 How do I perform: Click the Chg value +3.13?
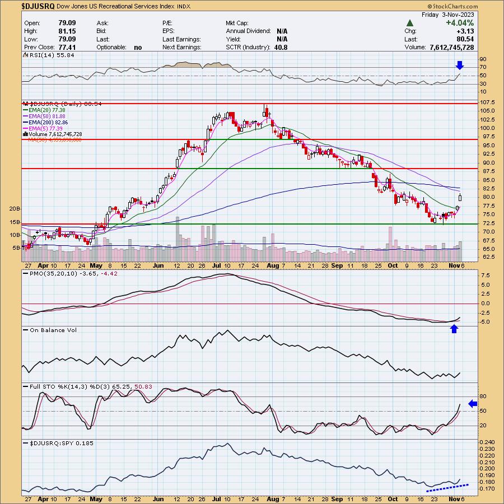point(466,31)
